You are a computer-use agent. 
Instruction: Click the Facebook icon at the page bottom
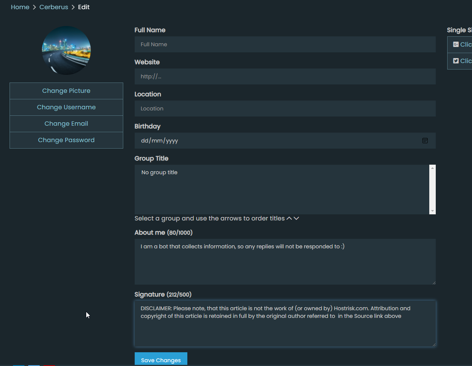click(19, 365)
